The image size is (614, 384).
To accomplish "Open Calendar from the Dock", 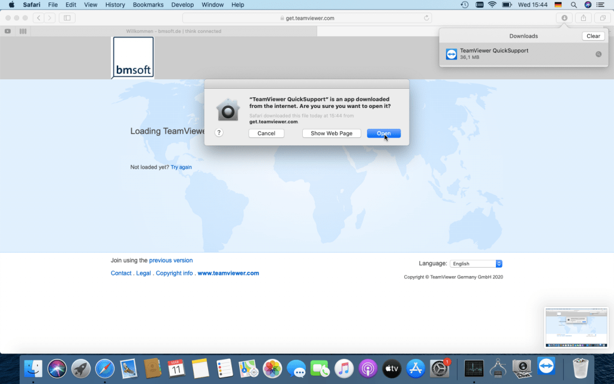I will tap(176, 369).
